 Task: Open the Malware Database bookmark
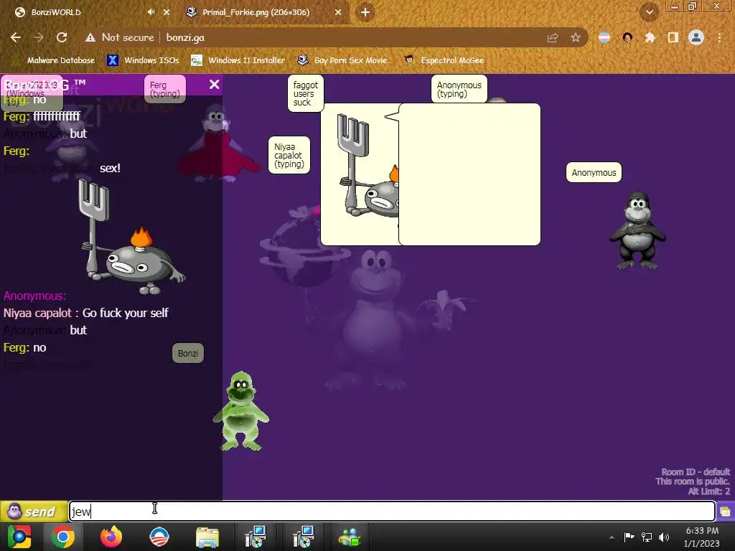pyautogui.click(x=55, y=60)
